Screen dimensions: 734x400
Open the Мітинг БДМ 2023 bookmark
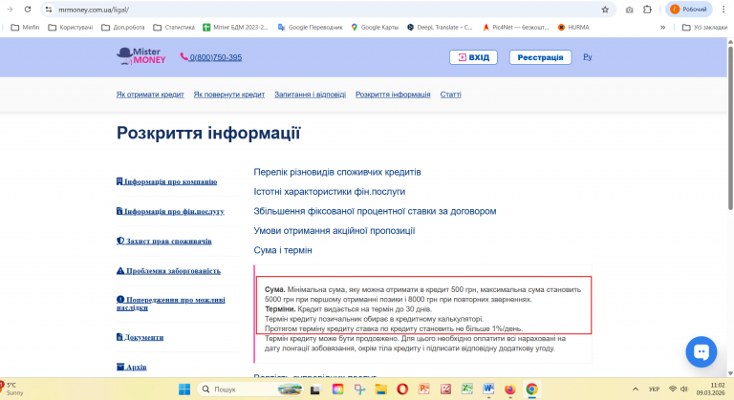[x=235, y=27]
